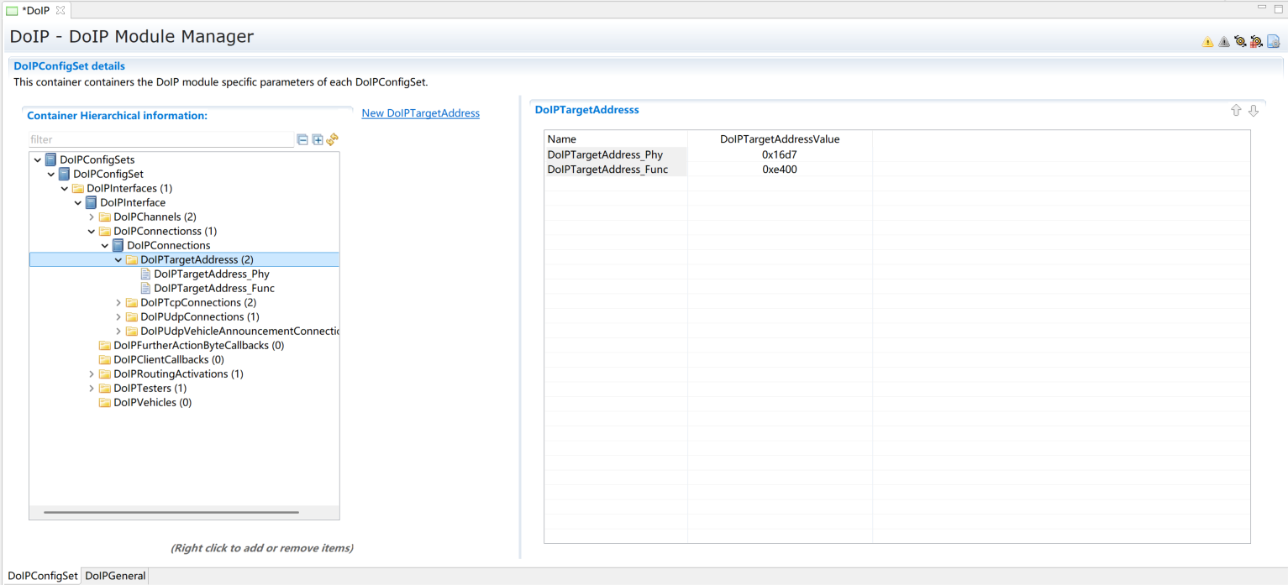Screen dimensions: 1288x585
Task: Click the yellow refresh arrows icon by filter
Action: (332, 139)
